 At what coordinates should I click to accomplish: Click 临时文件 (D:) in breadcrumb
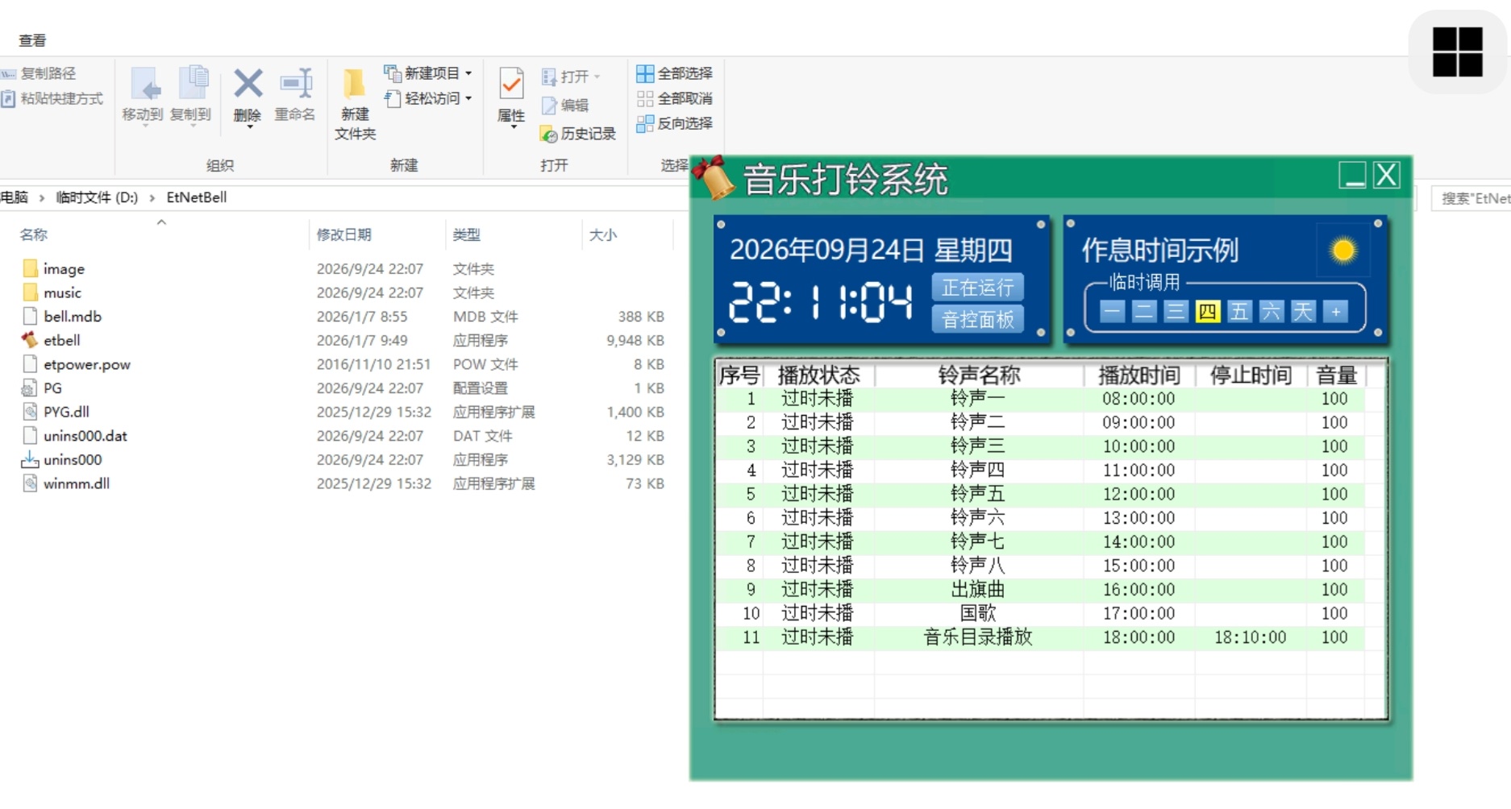tap(97, 197)
